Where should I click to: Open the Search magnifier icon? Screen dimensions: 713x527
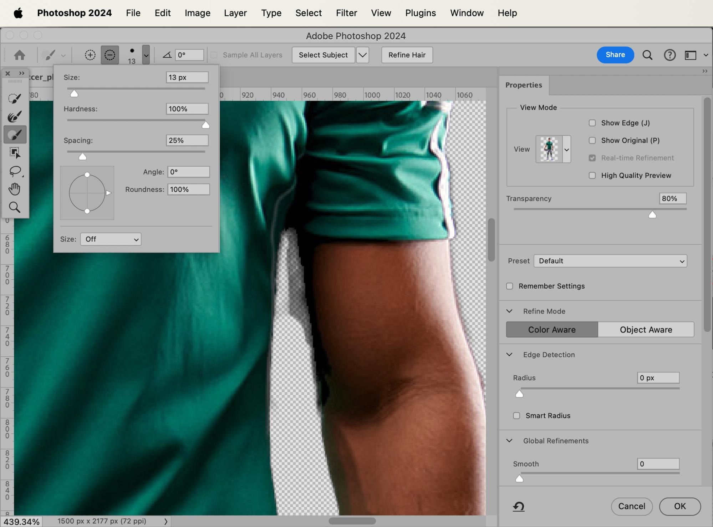pyautogui.click(x=647, y=55)
